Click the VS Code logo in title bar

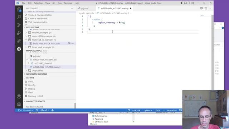coord(18,3)
